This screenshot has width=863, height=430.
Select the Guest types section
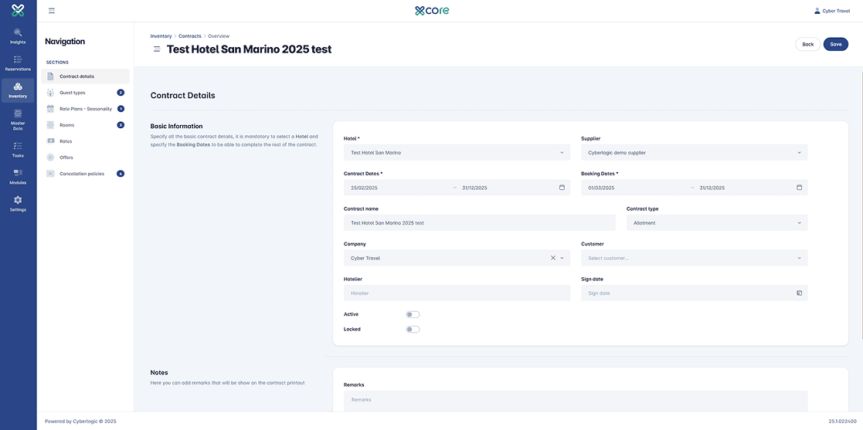tap(73, 93)
